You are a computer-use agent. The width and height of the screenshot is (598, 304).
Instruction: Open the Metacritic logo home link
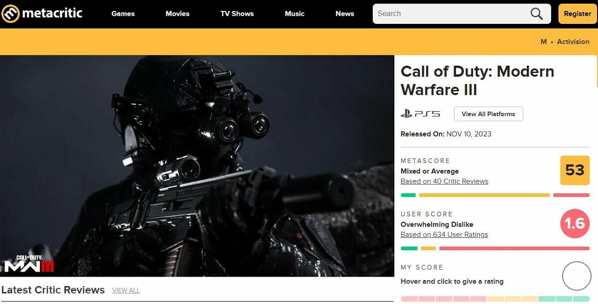(42, 13)
